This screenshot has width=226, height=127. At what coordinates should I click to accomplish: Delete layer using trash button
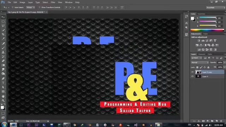tap(221, 121)
